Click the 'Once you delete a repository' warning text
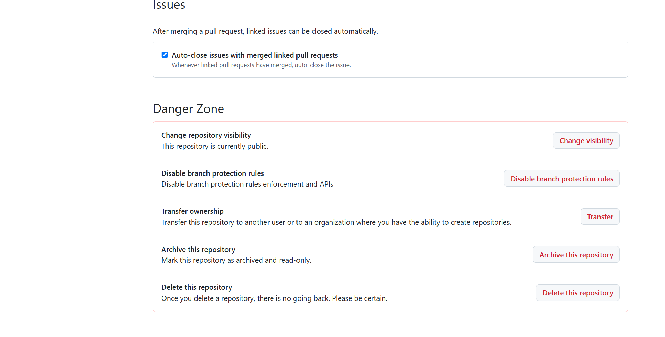 (x=274, y=298)
